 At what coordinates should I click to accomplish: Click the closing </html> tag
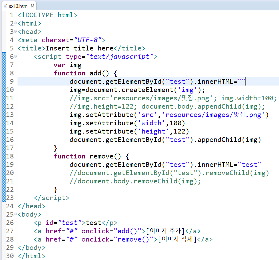[x=31, y=256]
